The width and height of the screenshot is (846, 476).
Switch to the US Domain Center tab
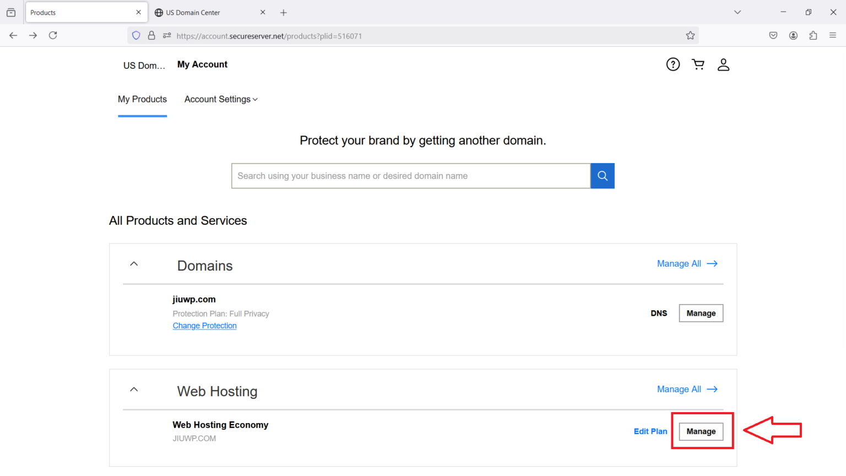click(193, 13)
